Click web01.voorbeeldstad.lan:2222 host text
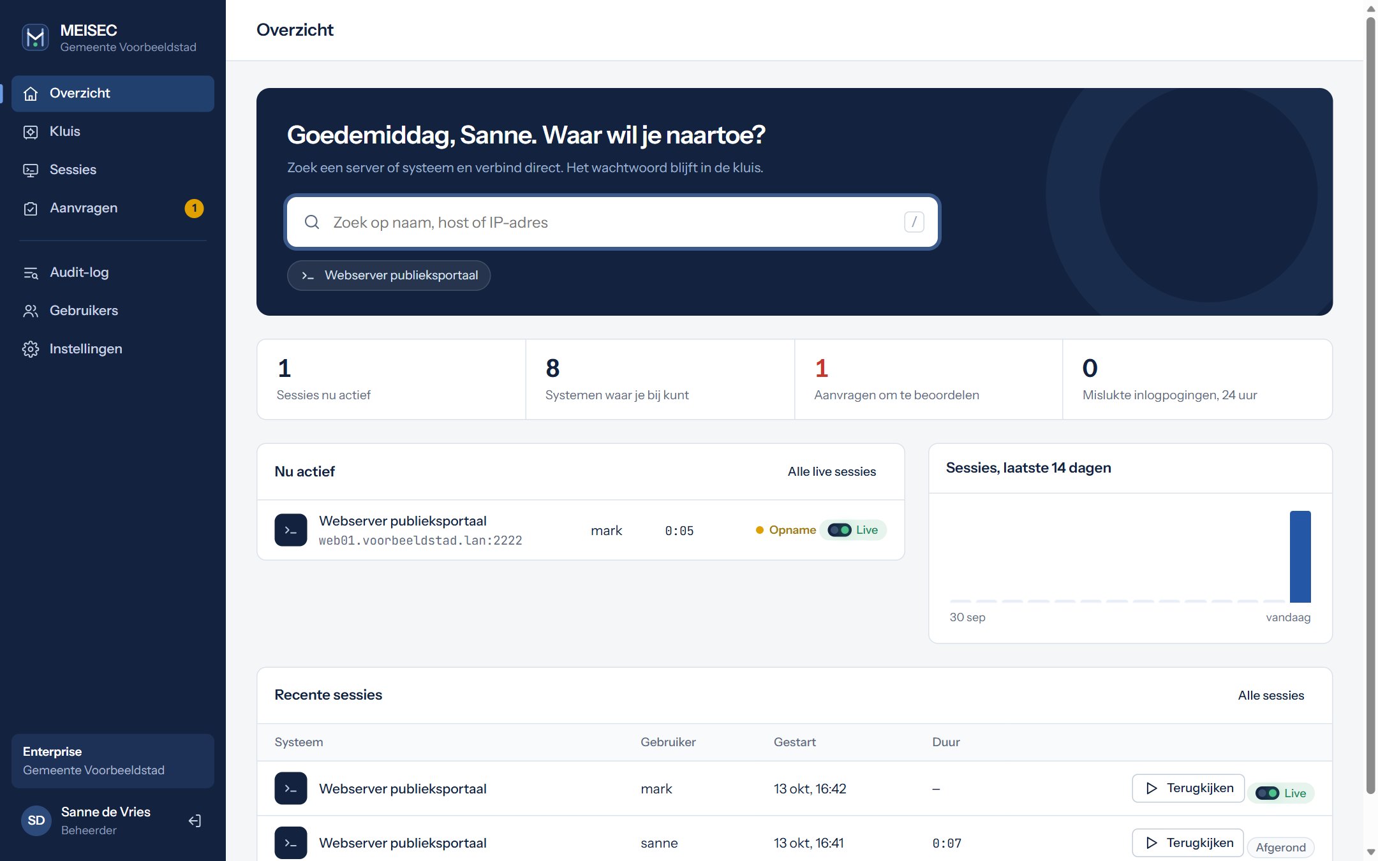The height and width of the screenshot is (861, 1378). click(420, 541)
